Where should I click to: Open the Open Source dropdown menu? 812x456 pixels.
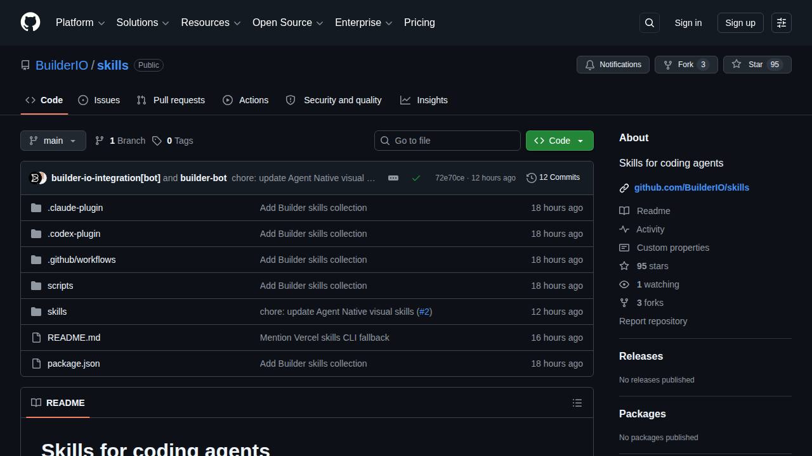tap(288, 23)
